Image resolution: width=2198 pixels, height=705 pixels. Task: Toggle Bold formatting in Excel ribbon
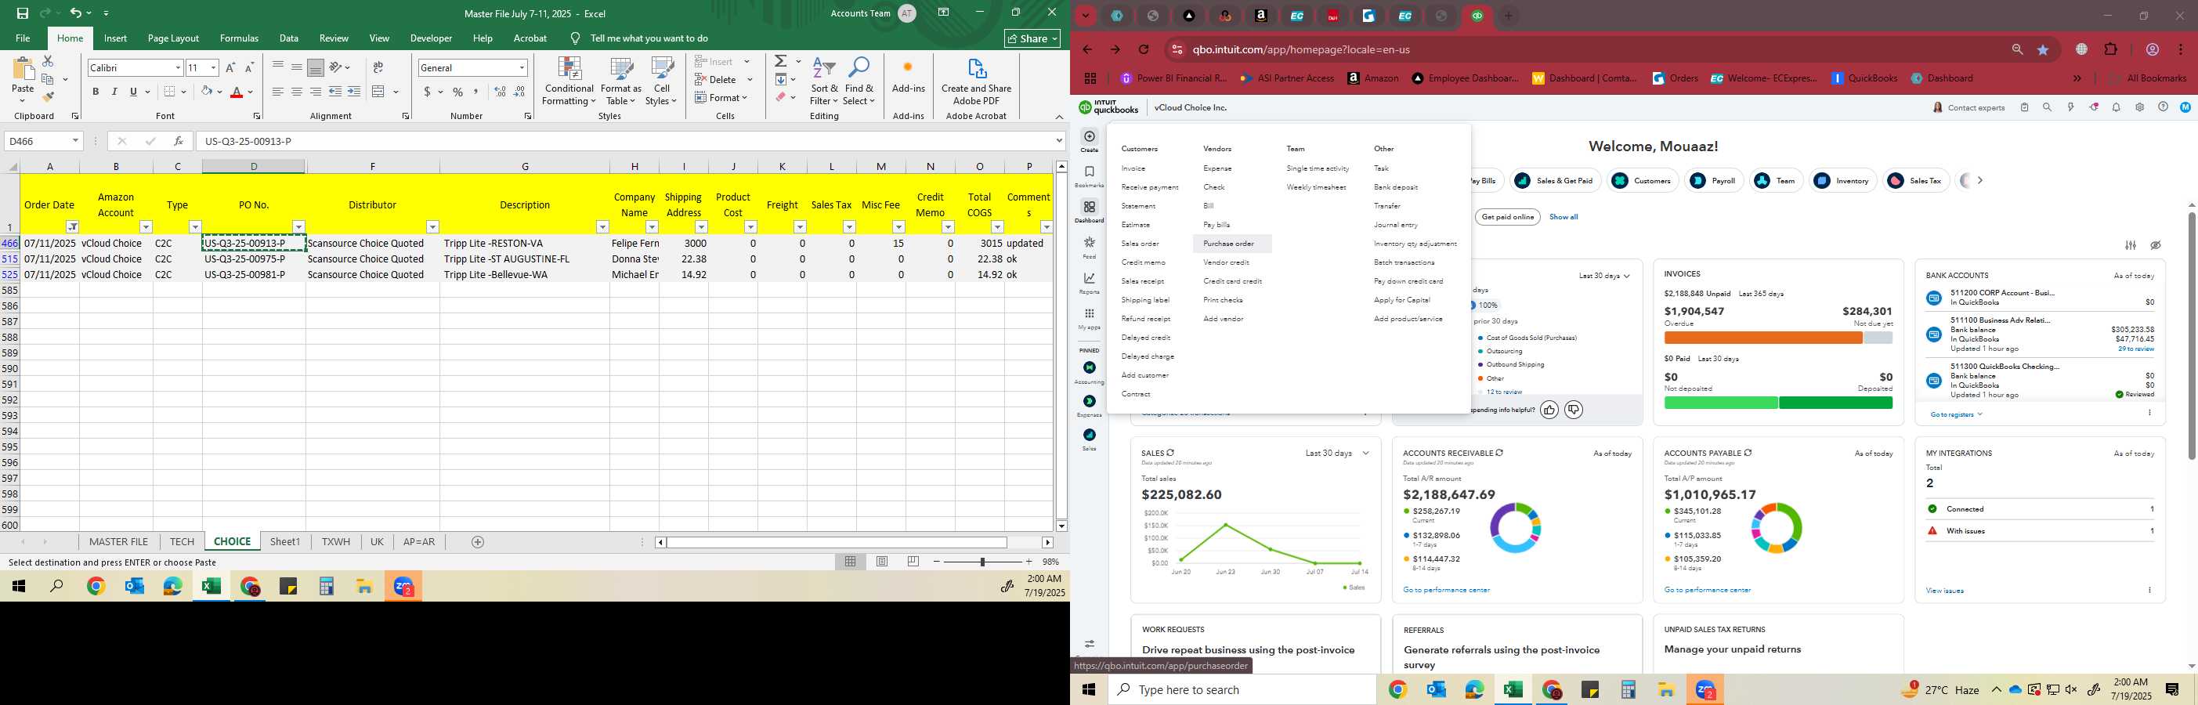coord(96,92)
